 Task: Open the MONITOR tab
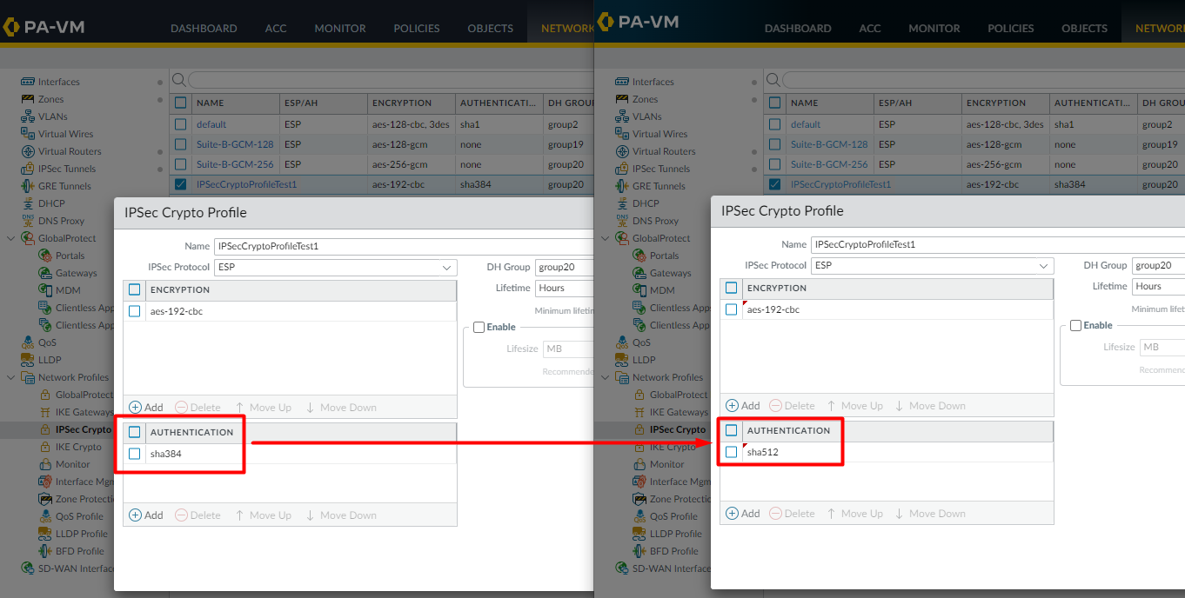click(x=339, y=28)
